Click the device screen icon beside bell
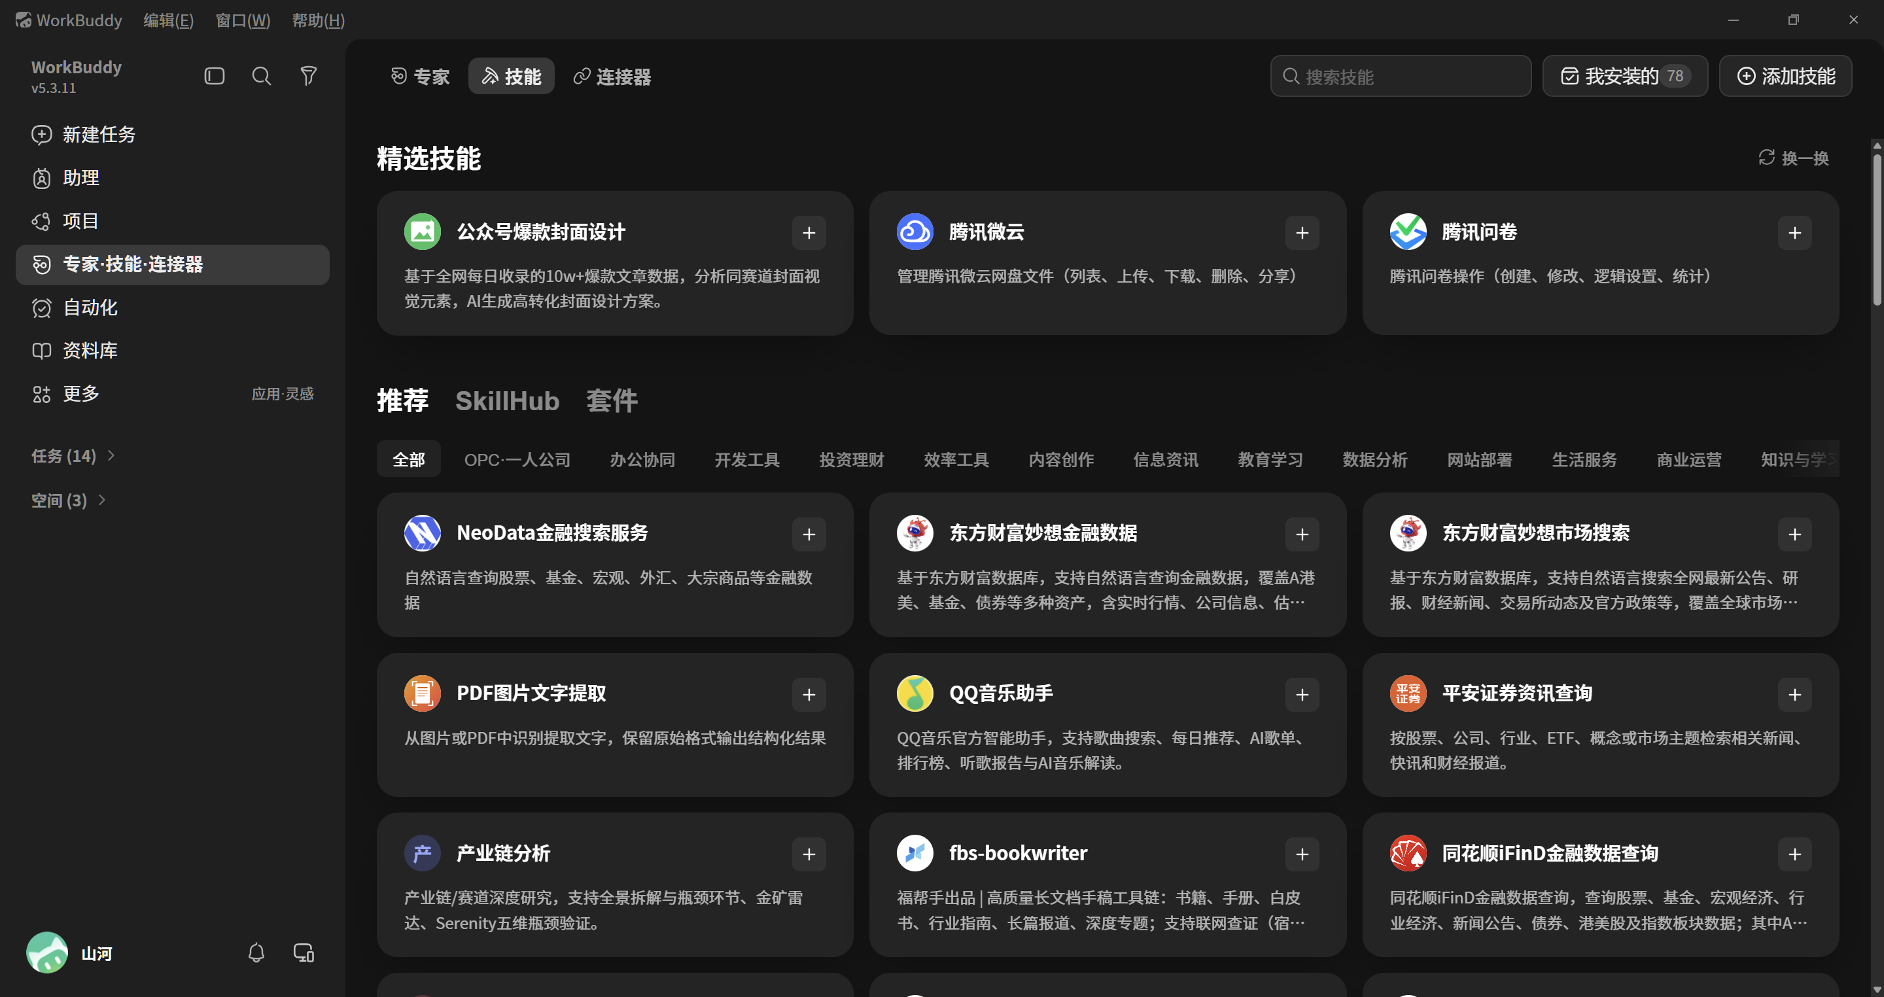This screenshot has height=997, width=1884. click(x=304, y=953)
